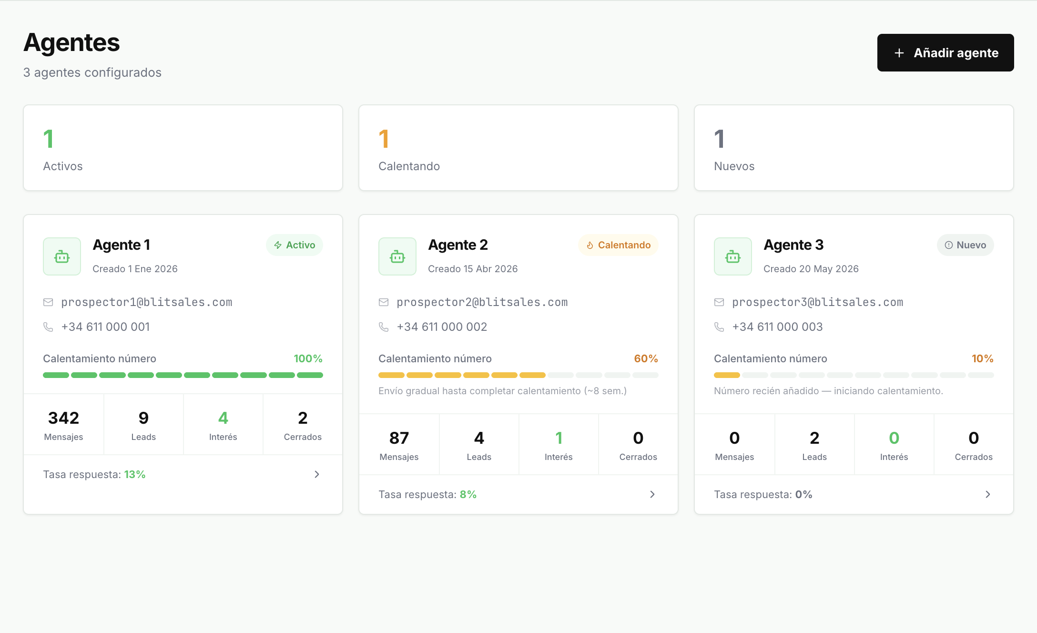Click Creado 1 Ene 2026 text
The image size is (1037, 633).
135,269
